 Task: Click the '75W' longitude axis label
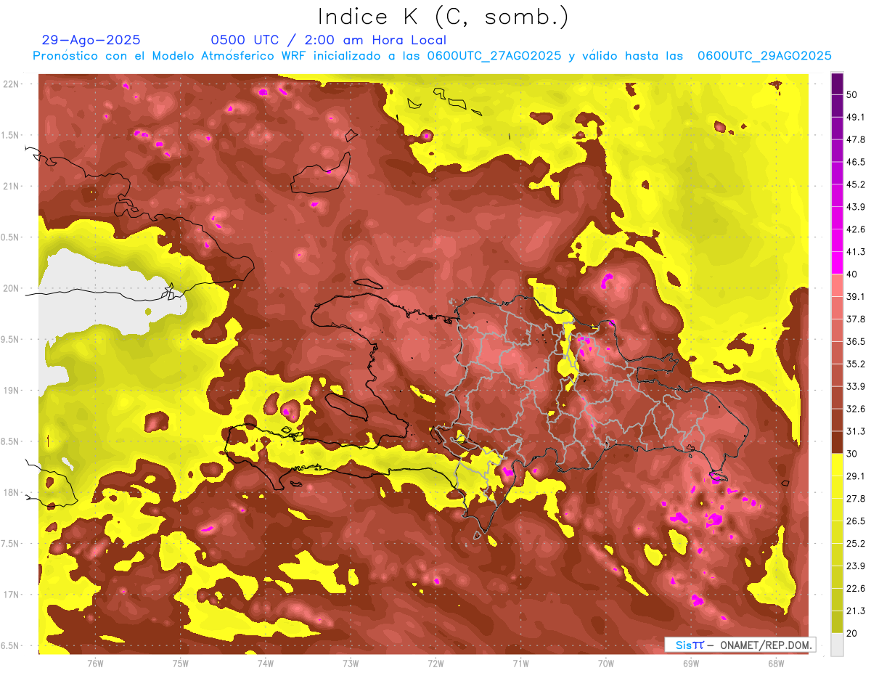click(x=180, y=663)
